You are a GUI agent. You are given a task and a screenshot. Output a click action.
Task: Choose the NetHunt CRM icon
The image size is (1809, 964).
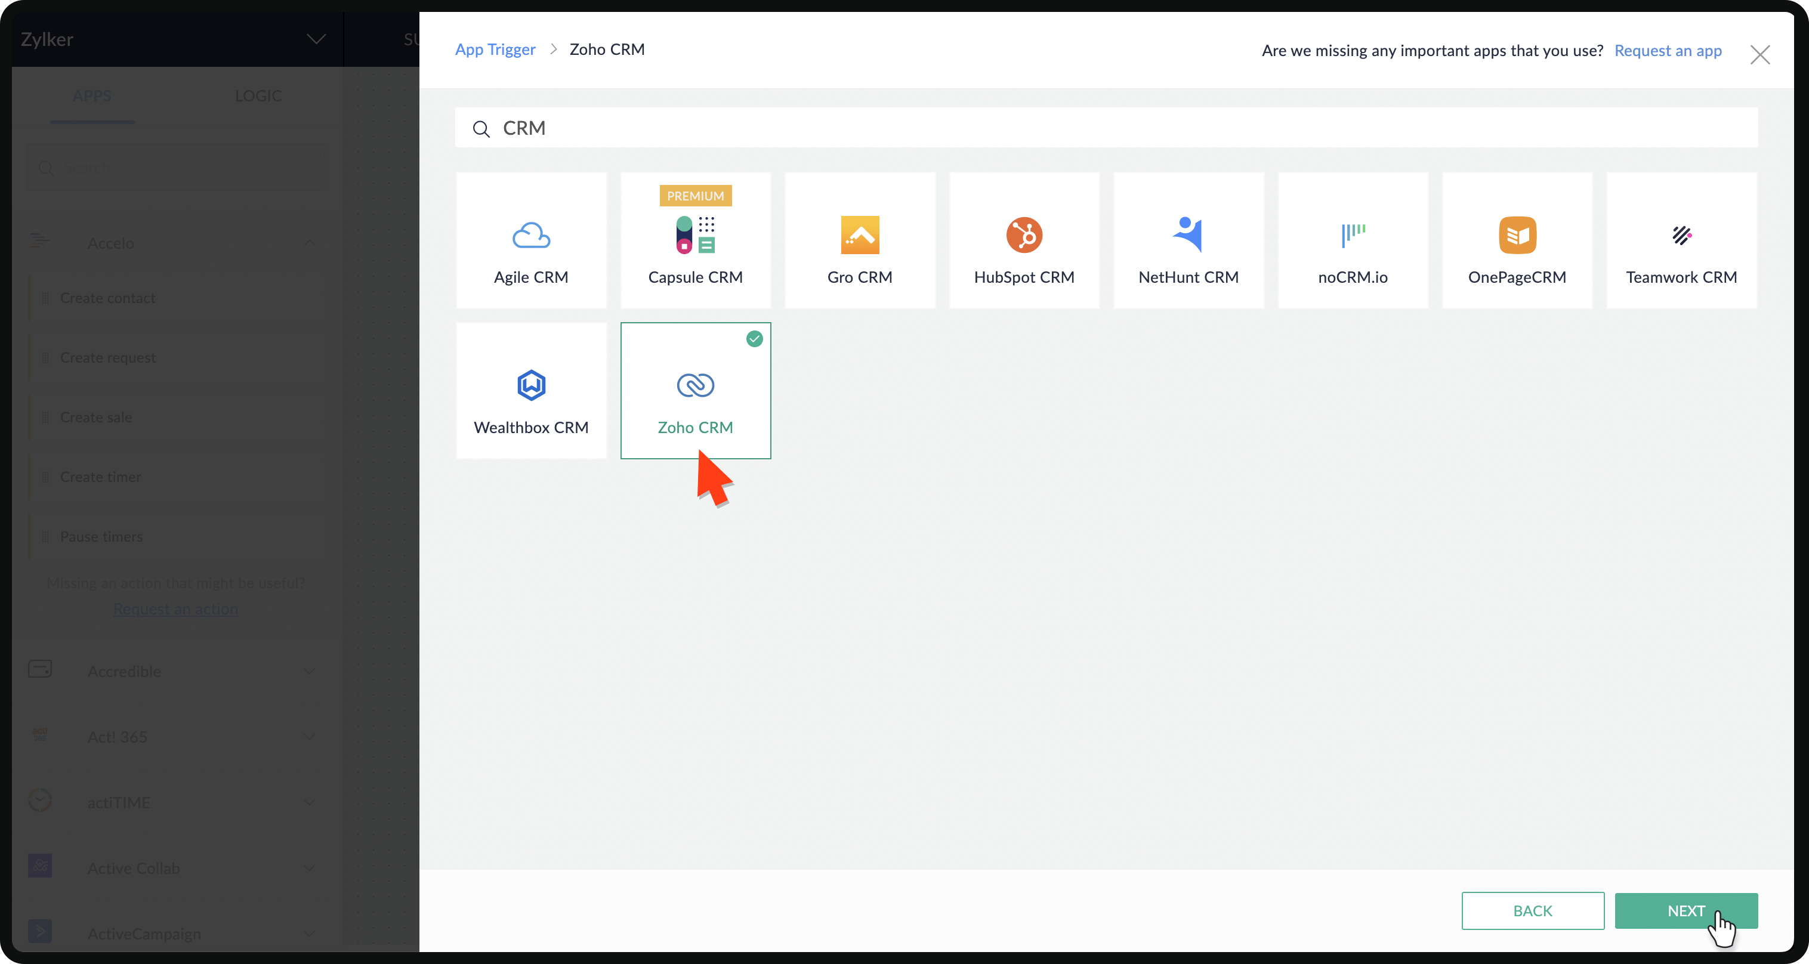coord(1188,235)
